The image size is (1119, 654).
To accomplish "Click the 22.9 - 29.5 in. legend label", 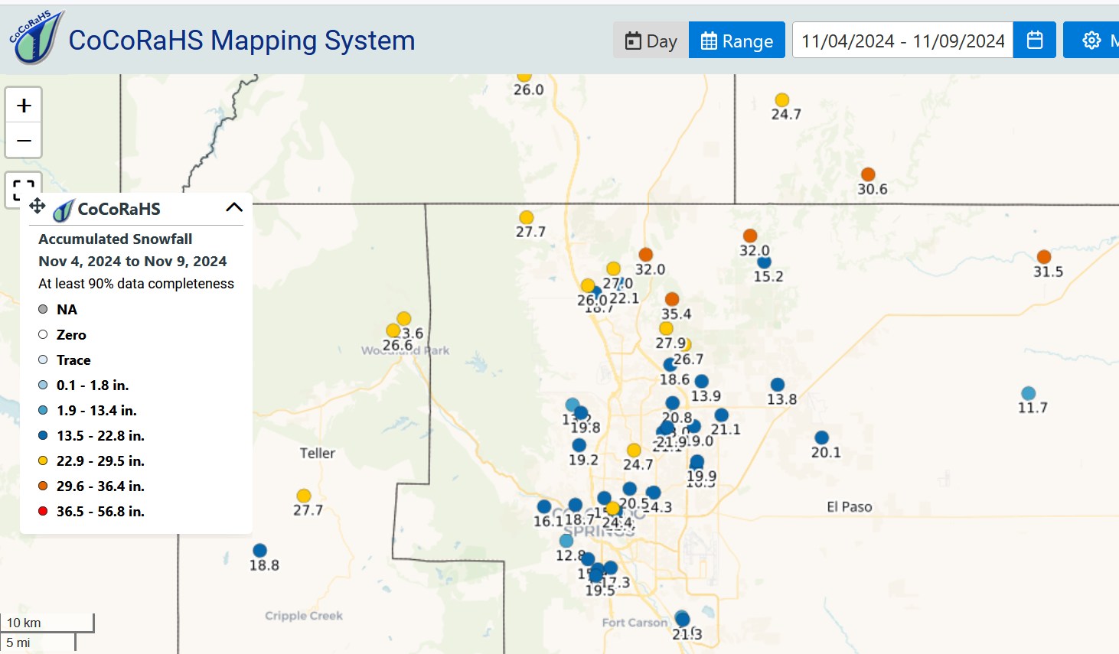I will coord(100,460).
